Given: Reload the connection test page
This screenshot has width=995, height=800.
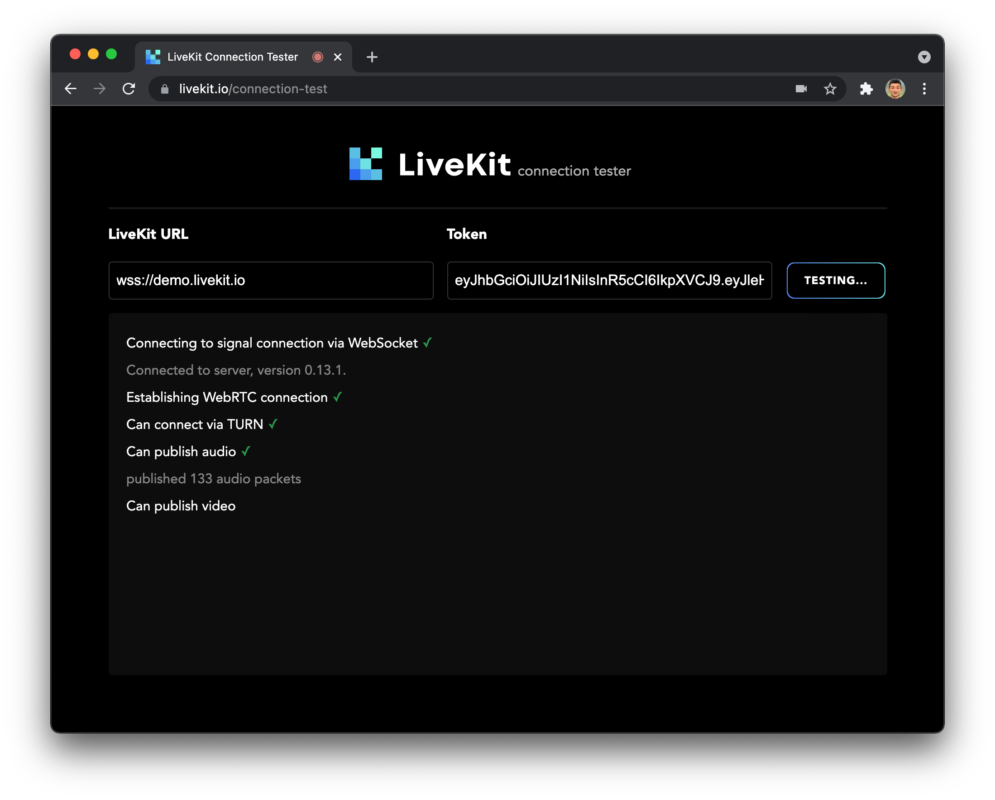Looking at the screenshot, I should 129,89.
